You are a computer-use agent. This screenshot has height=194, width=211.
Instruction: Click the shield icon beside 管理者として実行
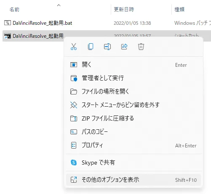pyautogui.click(x=74, y=78)
